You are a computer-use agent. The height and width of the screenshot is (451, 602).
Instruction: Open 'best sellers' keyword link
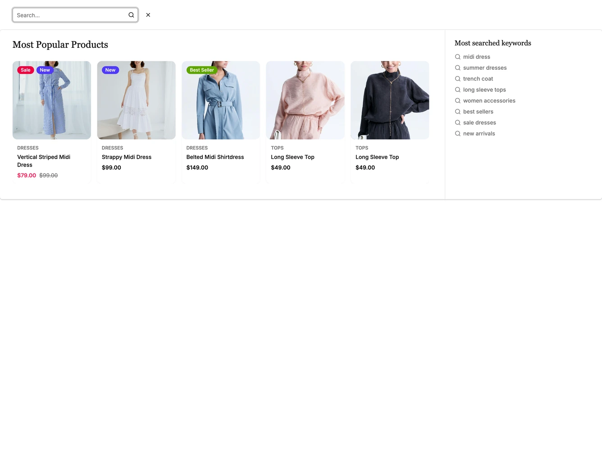(478, 112)
